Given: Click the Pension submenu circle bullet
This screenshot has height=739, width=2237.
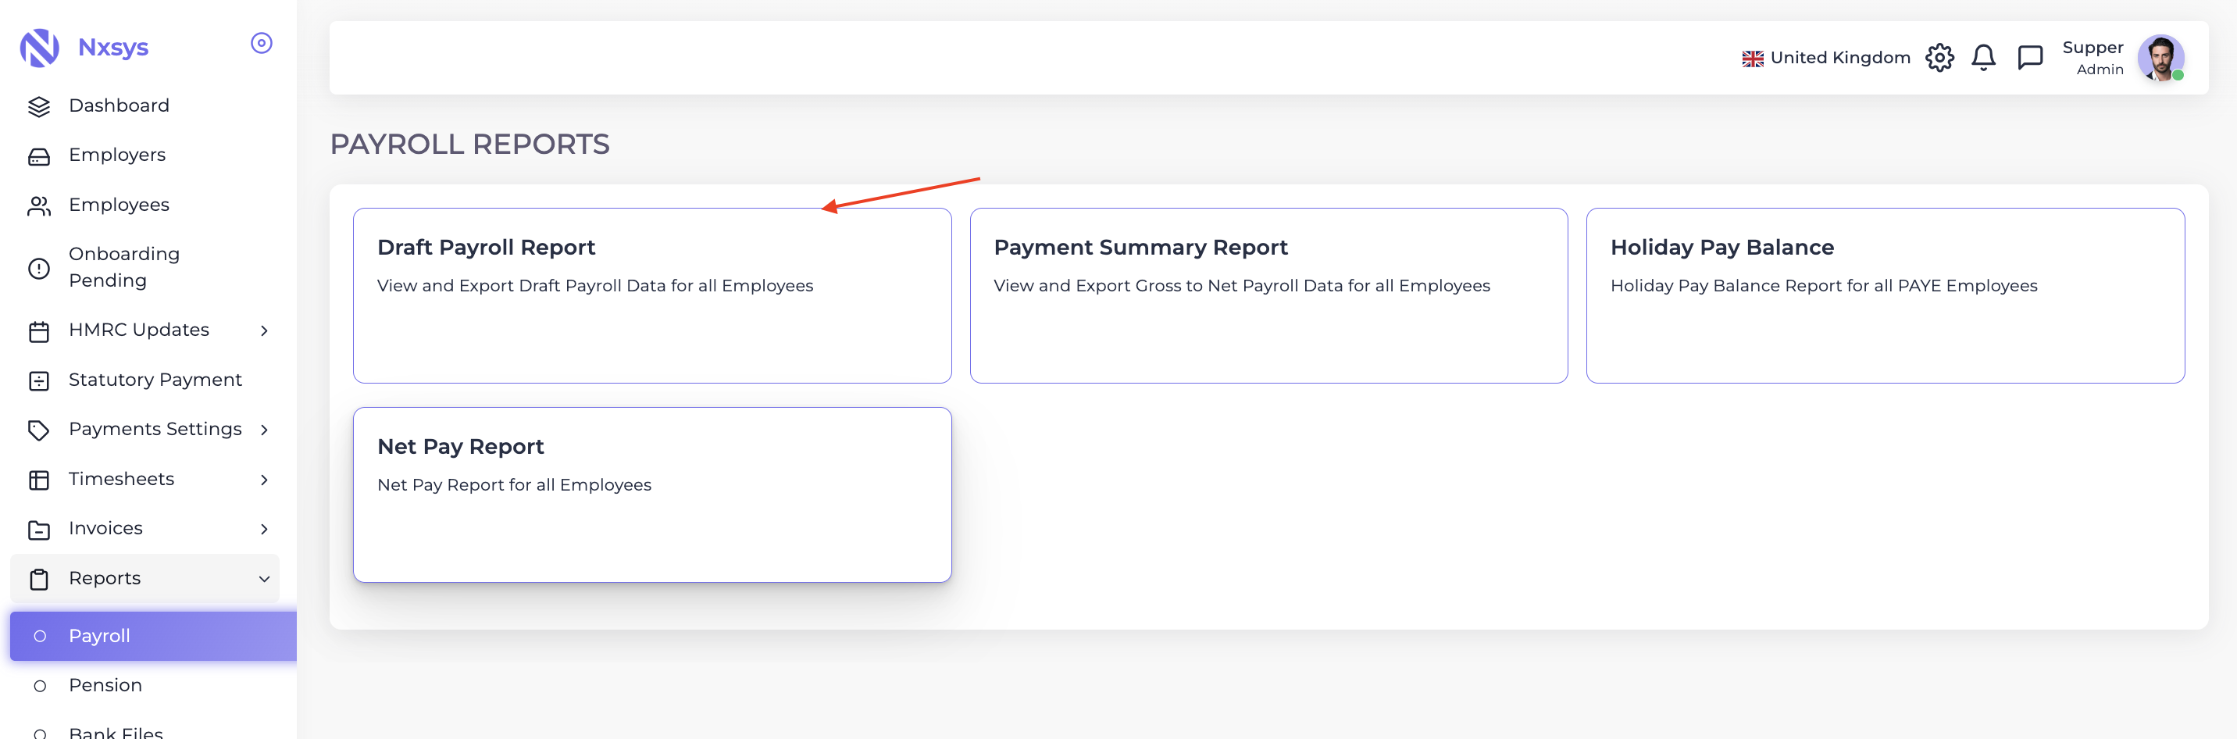Looking at the screenshot, I should pos(40,686).
